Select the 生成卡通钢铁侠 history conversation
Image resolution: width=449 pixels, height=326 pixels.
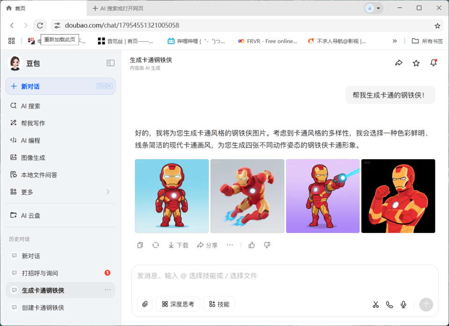60,290
